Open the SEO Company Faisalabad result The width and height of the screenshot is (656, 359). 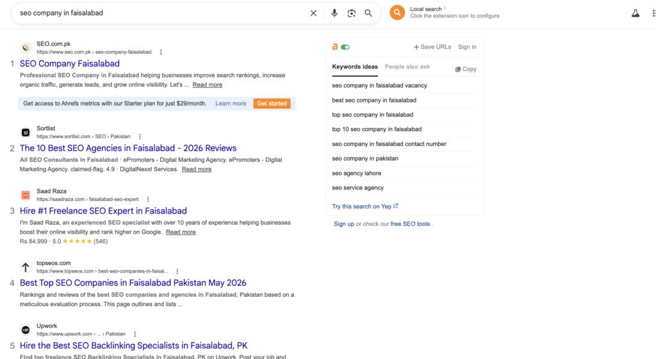pyautogui.click(x=69, y=63)
